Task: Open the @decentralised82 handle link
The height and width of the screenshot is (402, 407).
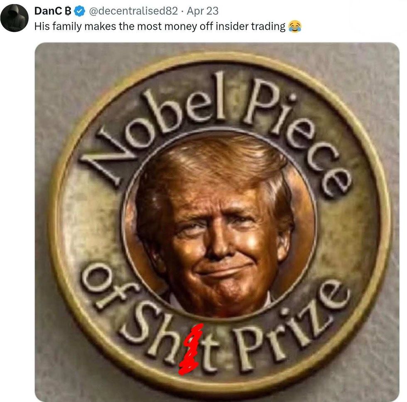Action: 133,11
